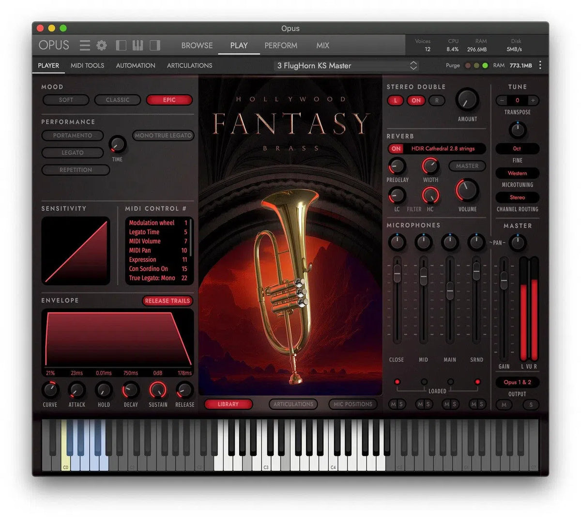
Task: Open the Opus hamburger menu
Action: click(85, 45)
